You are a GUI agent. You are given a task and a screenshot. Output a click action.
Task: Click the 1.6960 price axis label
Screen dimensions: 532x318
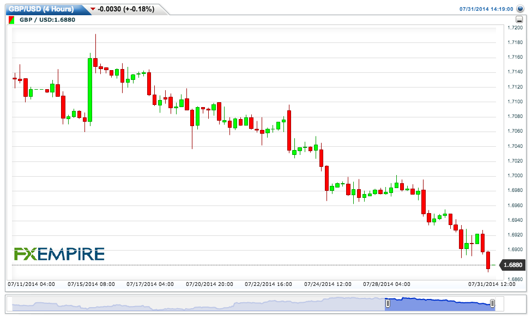click(515, 205)
